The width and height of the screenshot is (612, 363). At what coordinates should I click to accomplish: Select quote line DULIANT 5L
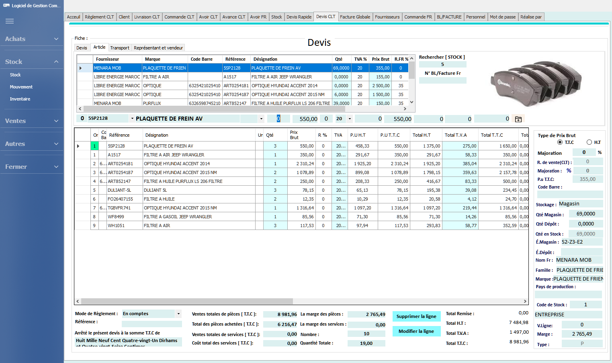click(x=301, y=190)
